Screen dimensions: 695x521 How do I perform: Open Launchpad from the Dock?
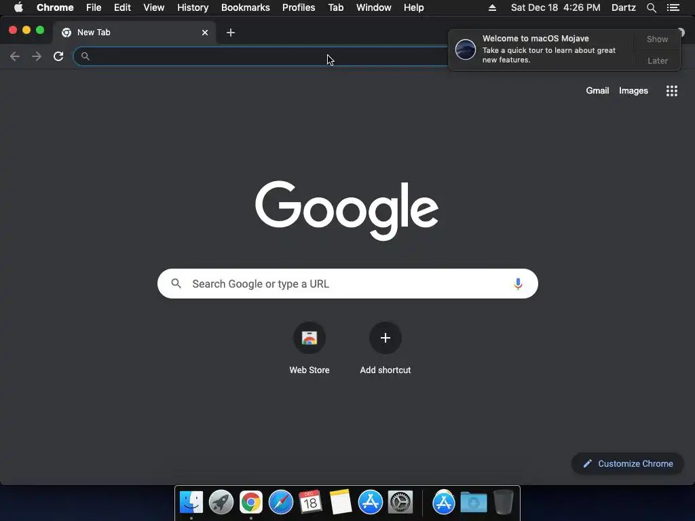(x=221, y=502)
